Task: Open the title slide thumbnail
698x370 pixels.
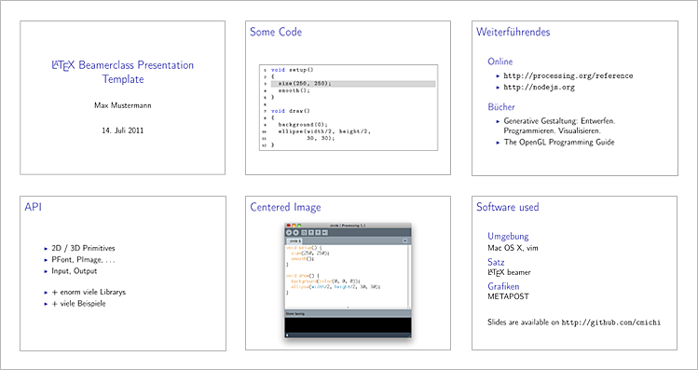Action: [x=122, y=98]
